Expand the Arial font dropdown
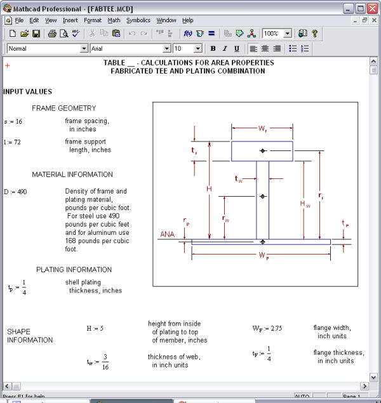The width and height of the screenshot is (381, 403). [x=167, y=49]
